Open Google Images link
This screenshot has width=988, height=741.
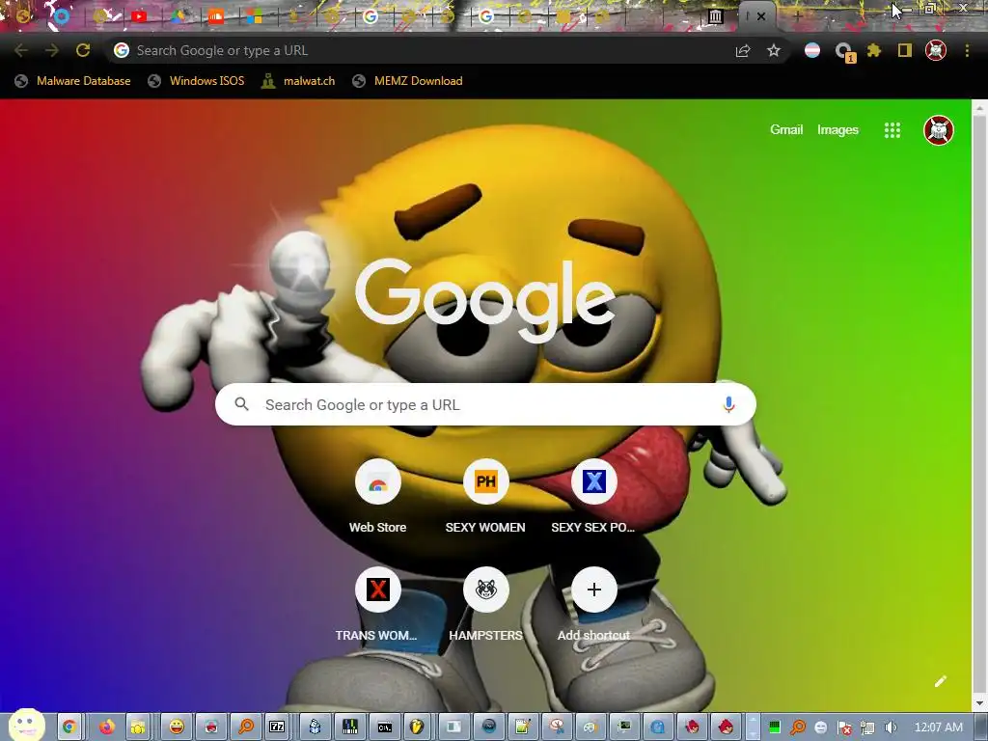point(837,130)
